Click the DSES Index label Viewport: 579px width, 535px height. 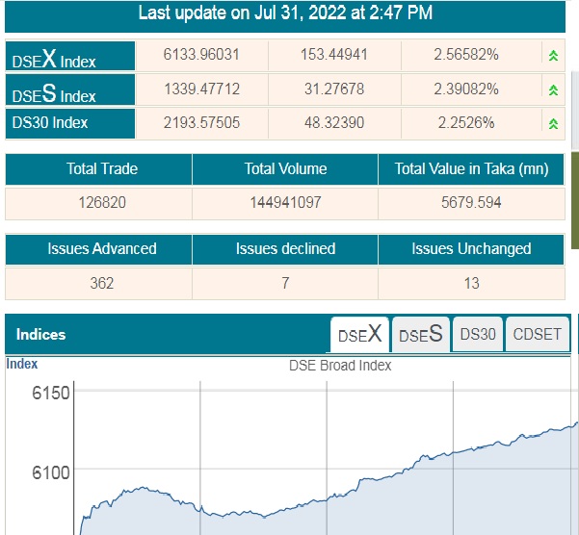(69, 90)
